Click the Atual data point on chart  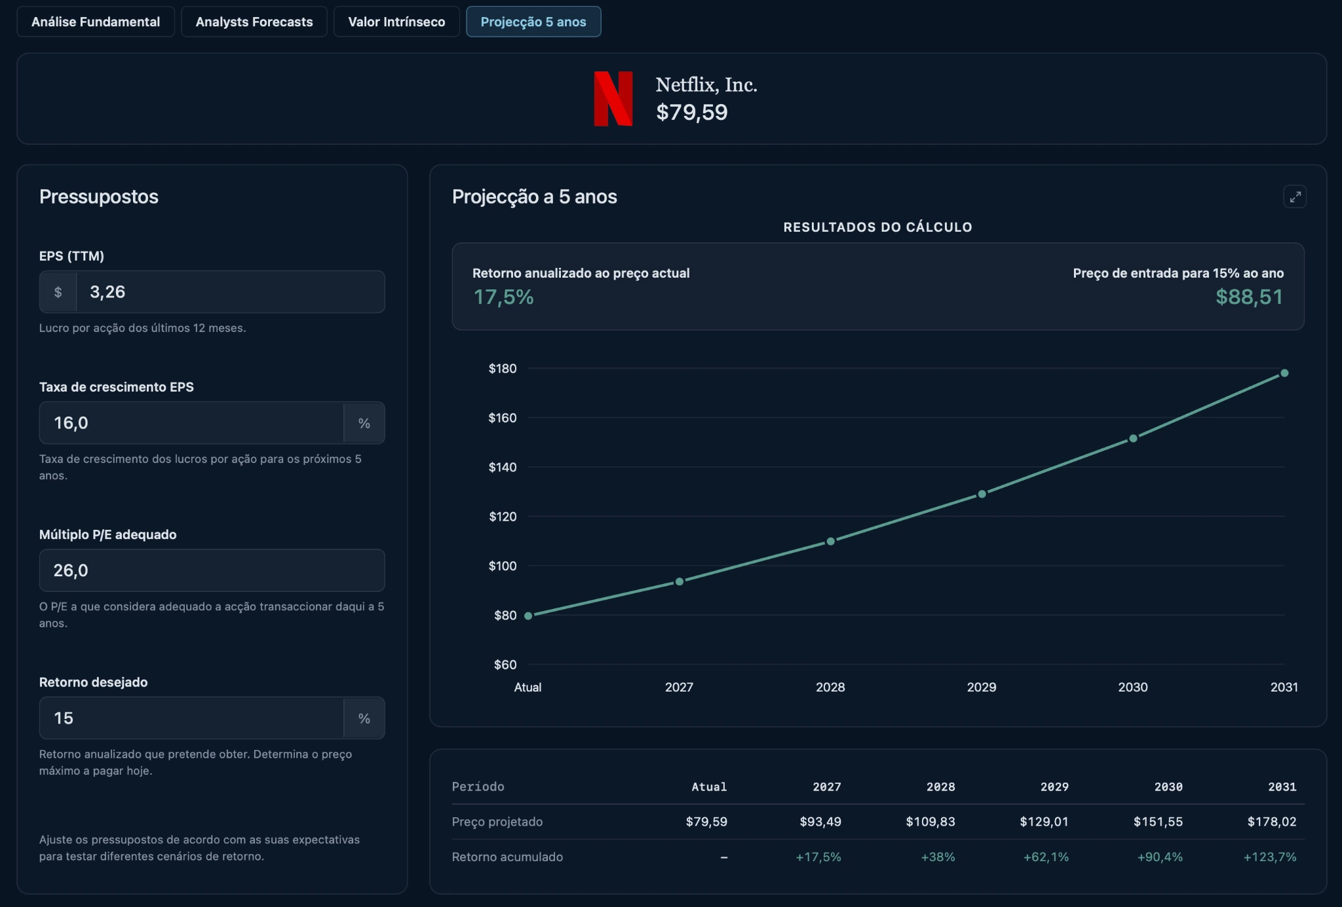(528, 616)
